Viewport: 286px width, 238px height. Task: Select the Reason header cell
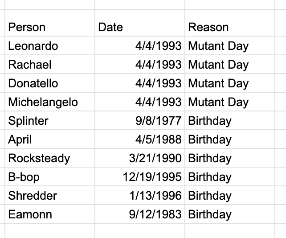230,23
